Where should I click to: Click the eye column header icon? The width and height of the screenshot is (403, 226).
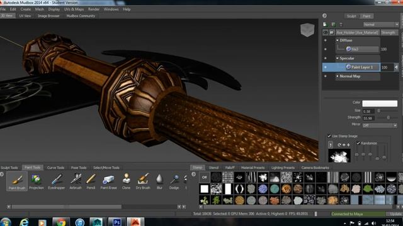326,33
